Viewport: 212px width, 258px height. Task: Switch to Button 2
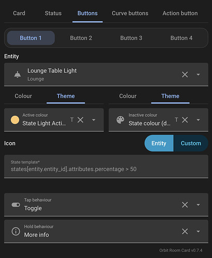[x=81, y=38]
